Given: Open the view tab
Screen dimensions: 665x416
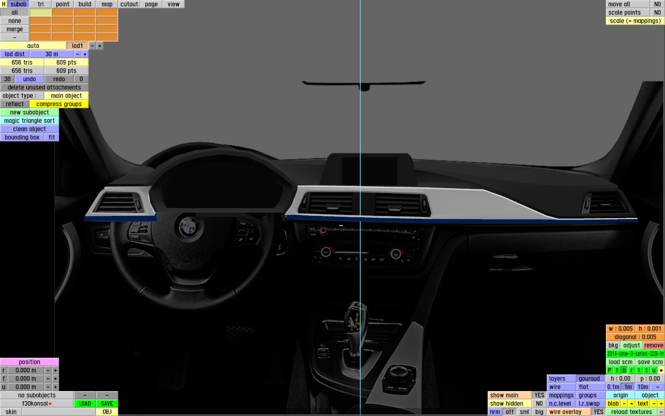Looking at the screenshot, I should pos(174,4).
